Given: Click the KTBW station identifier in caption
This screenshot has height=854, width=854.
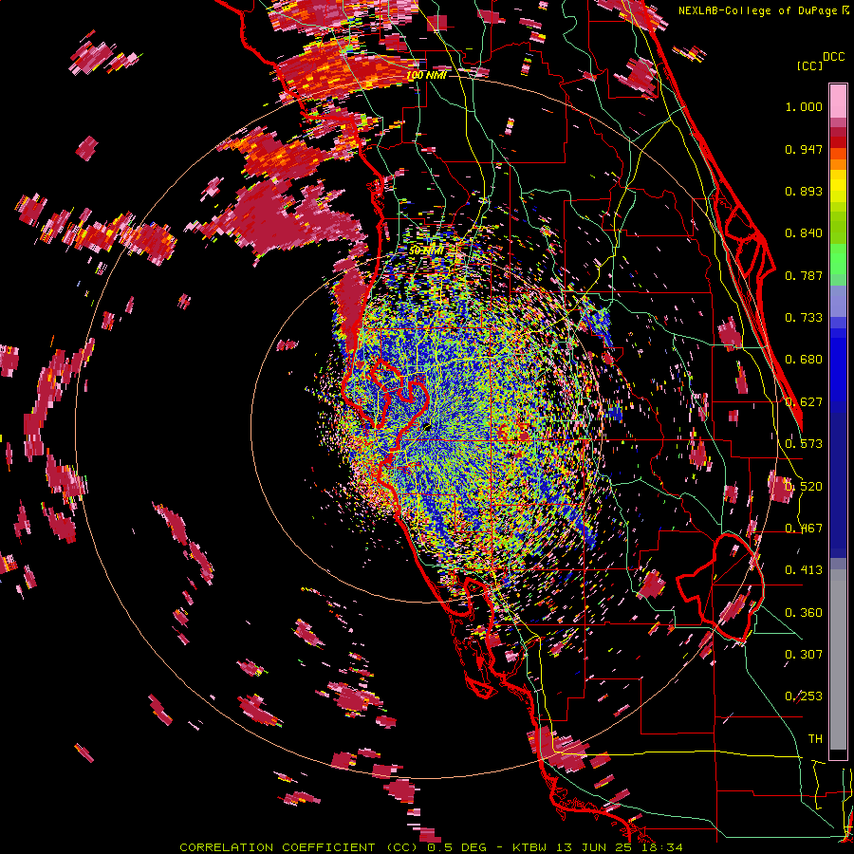Looking at the screenshot, I should tap(532, 847).
